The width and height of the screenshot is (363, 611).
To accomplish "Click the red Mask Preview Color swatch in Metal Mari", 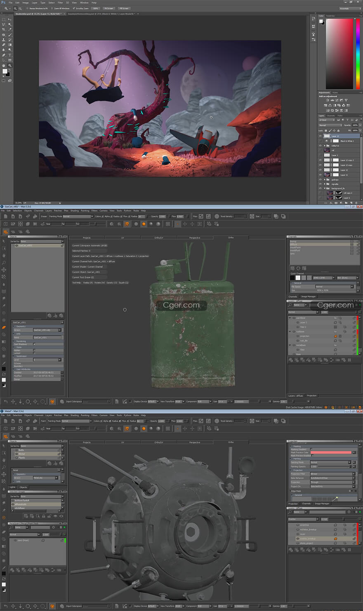I will 331,452.
